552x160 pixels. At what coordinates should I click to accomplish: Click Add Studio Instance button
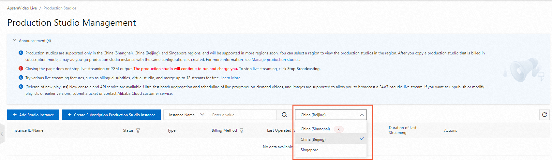(x=33, y=115)
